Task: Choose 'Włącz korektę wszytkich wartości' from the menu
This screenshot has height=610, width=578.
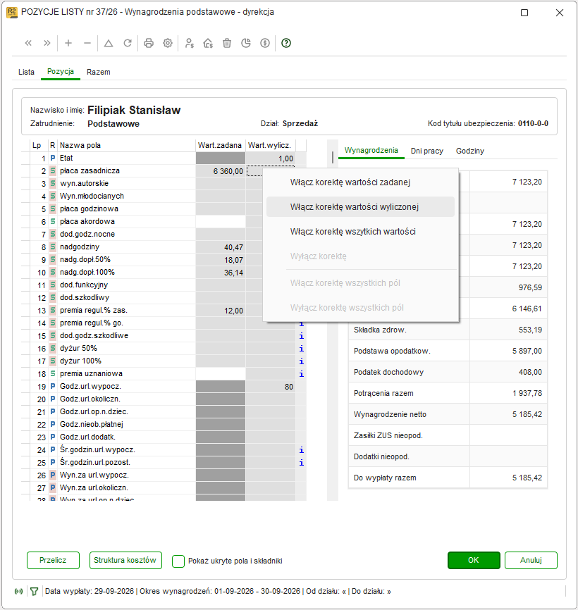Action: click(x=360, y=232)
